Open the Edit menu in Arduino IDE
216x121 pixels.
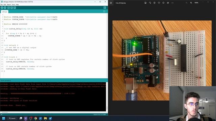pyautogui.click(x=5, y=4)
